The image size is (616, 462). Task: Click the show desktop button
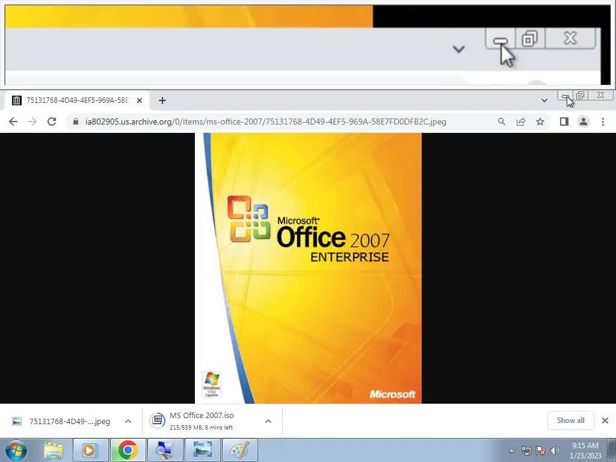point(612,450)
